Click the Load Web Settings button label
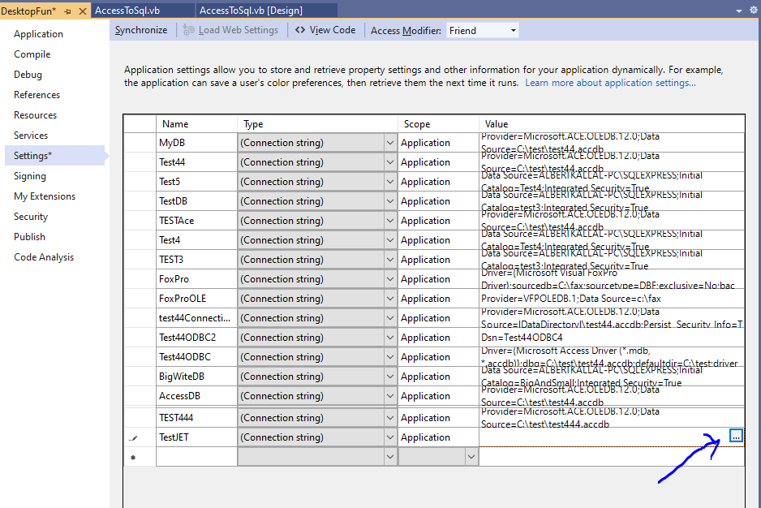This screenshot has width=761, height=508. coord(239,30)
